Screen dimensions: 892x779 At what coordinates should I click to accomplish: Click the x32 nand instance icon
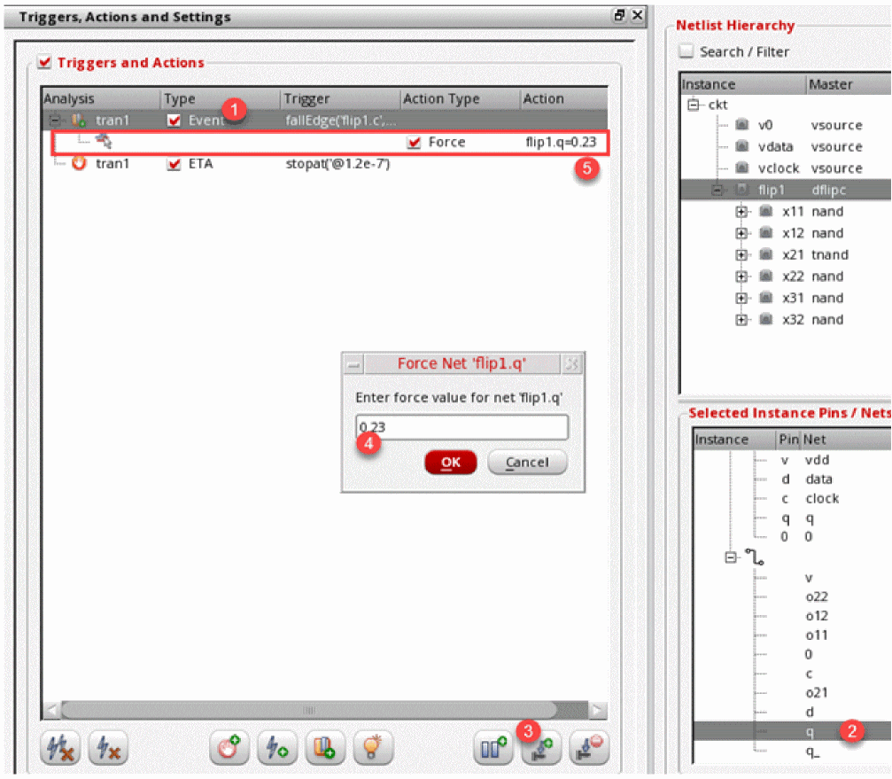(765, 319)
